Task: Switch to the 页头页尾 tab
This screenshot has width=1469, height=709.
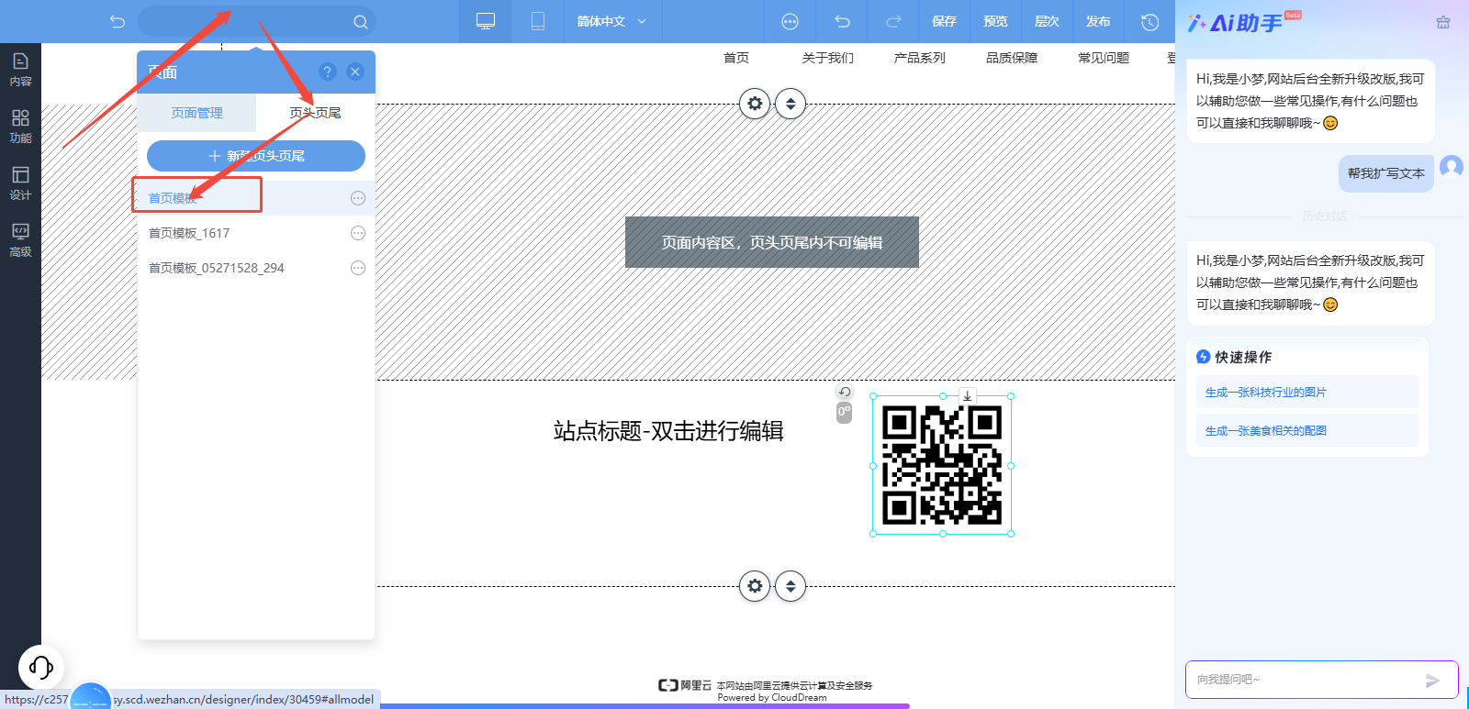Action: click(315, 113)
